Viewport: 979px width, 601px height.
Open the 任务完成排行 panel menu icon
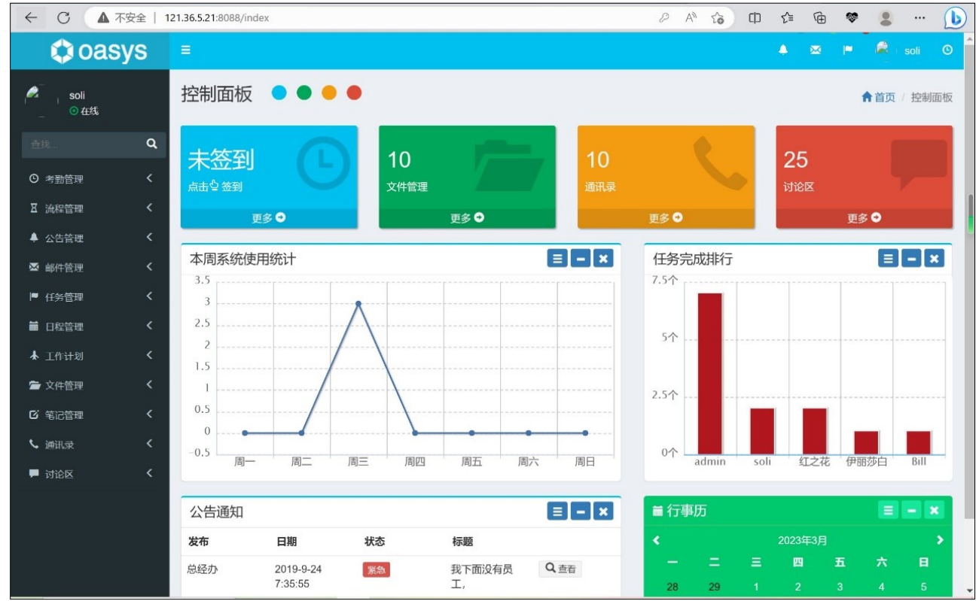[x=889, y=259]
